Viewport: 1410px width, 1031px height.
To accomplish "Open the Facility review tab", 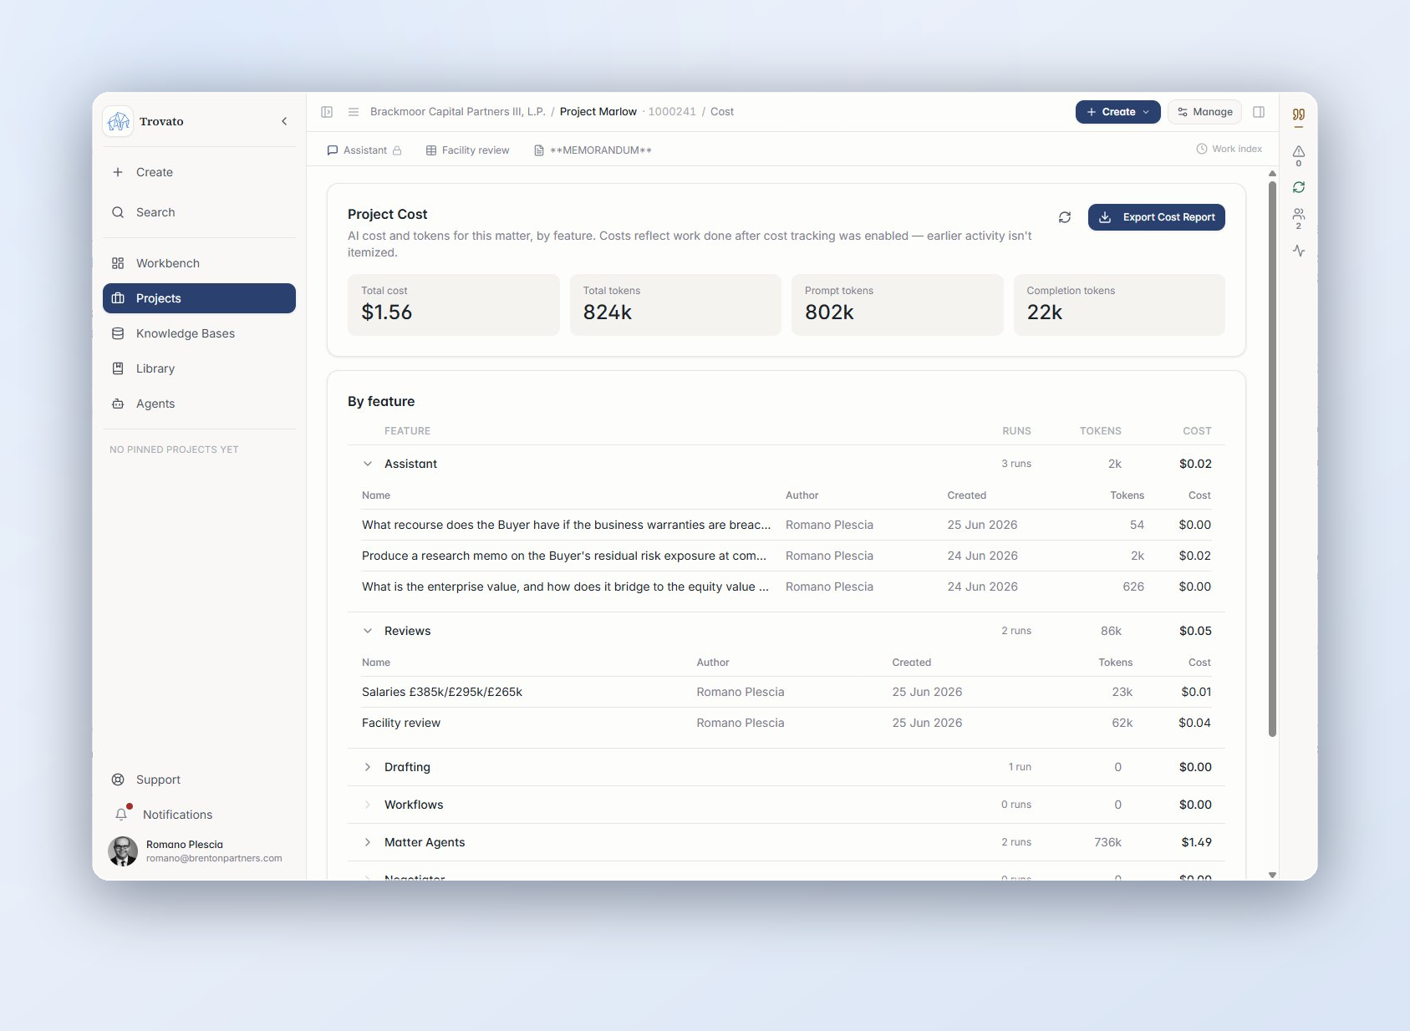I will (x=467, y=150).
